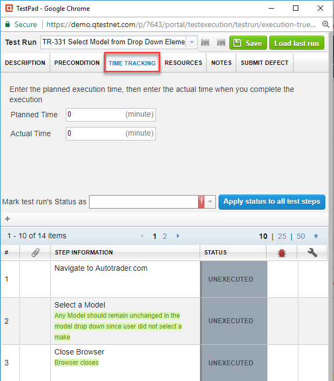Open the test run status dropdown arrow
Screen dimensions: 334x381
[x=210, y=202]
